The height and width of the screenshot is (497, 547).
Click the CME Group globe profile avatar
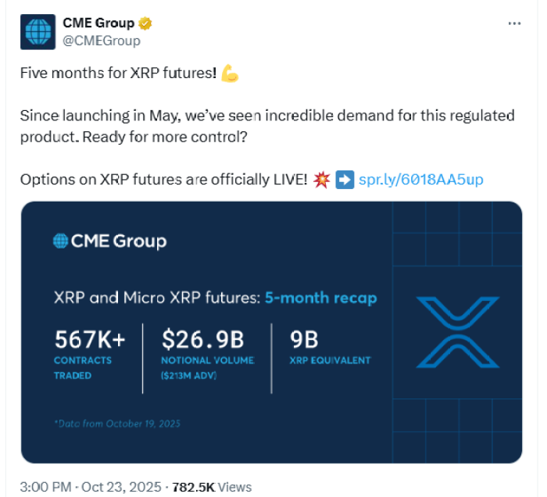click(36, 32)
